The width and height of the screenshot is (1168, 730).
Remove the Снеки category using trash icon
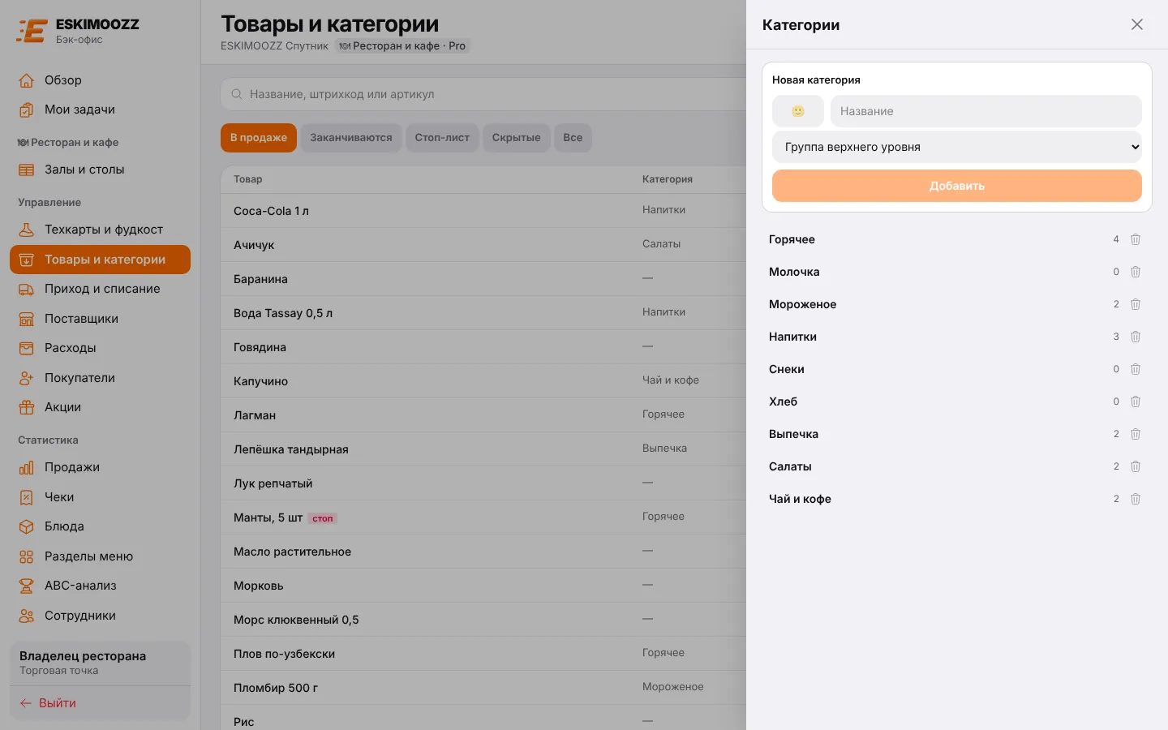pos(1136,369)
